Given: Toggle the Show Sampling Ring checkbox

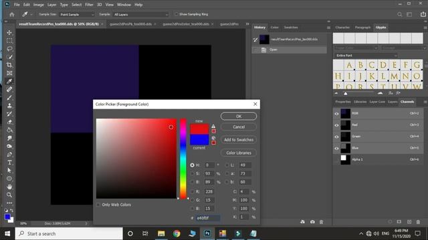Looking at the screenshot, I should coord(177,14).
